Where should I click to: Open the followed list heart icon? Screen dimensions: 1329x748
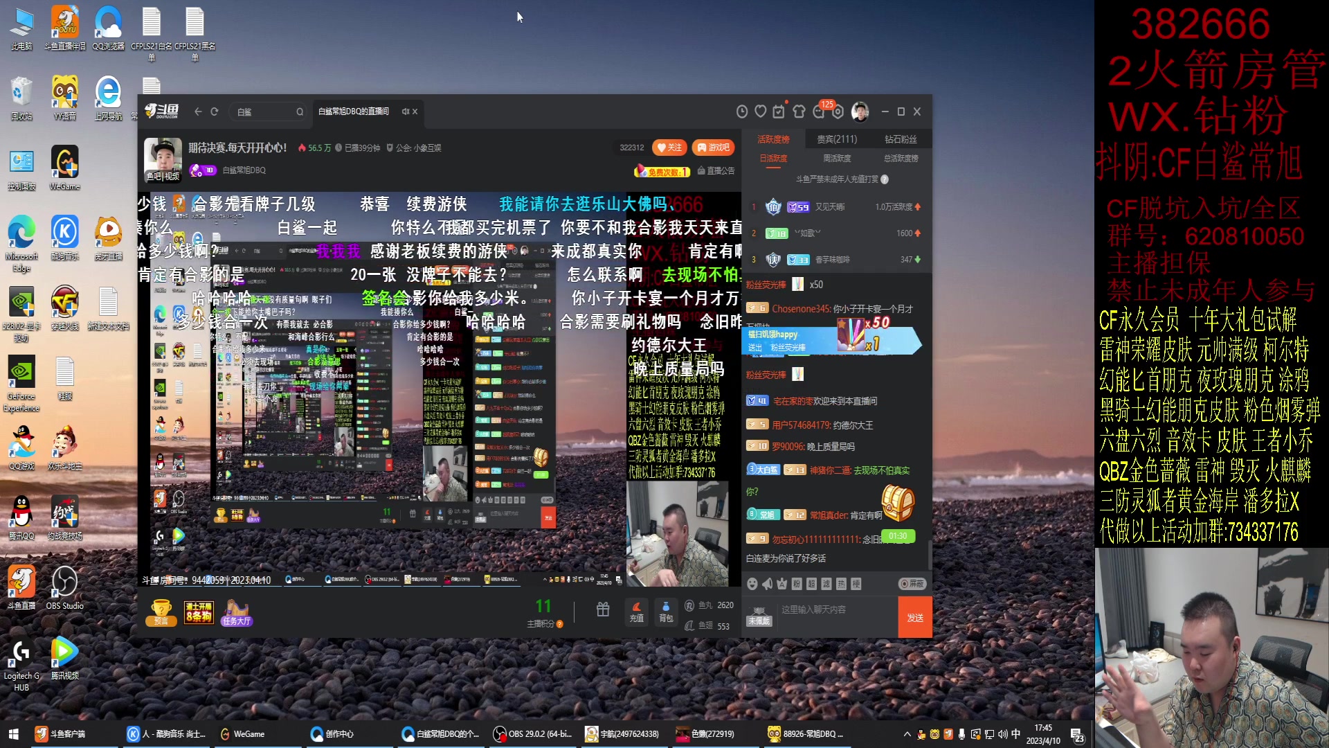[x=761, y=112]
